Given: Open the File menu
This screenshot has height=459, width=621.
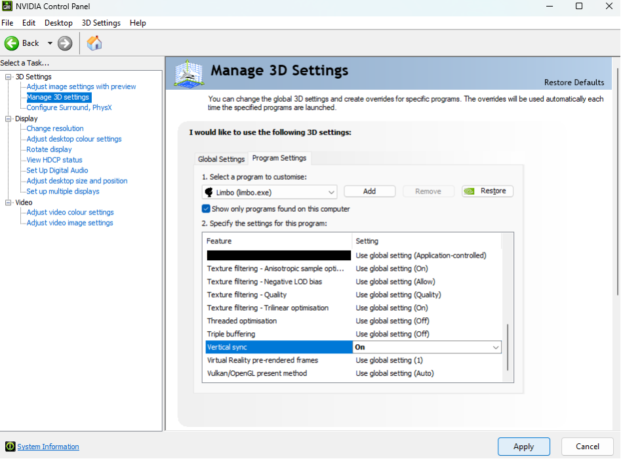Looking at the screenshot, I should (x=7, y=23).
